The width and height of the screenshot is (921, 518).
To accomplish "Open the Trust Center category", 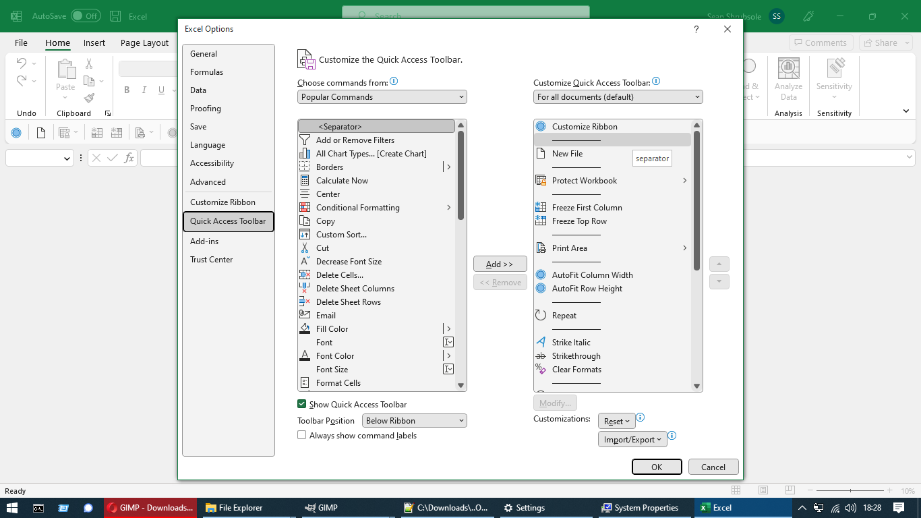I will pos(211,260).
